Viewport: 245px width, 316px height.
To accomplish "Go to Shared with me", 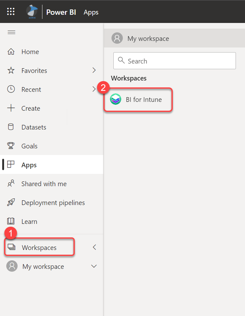I will (44, 184).
